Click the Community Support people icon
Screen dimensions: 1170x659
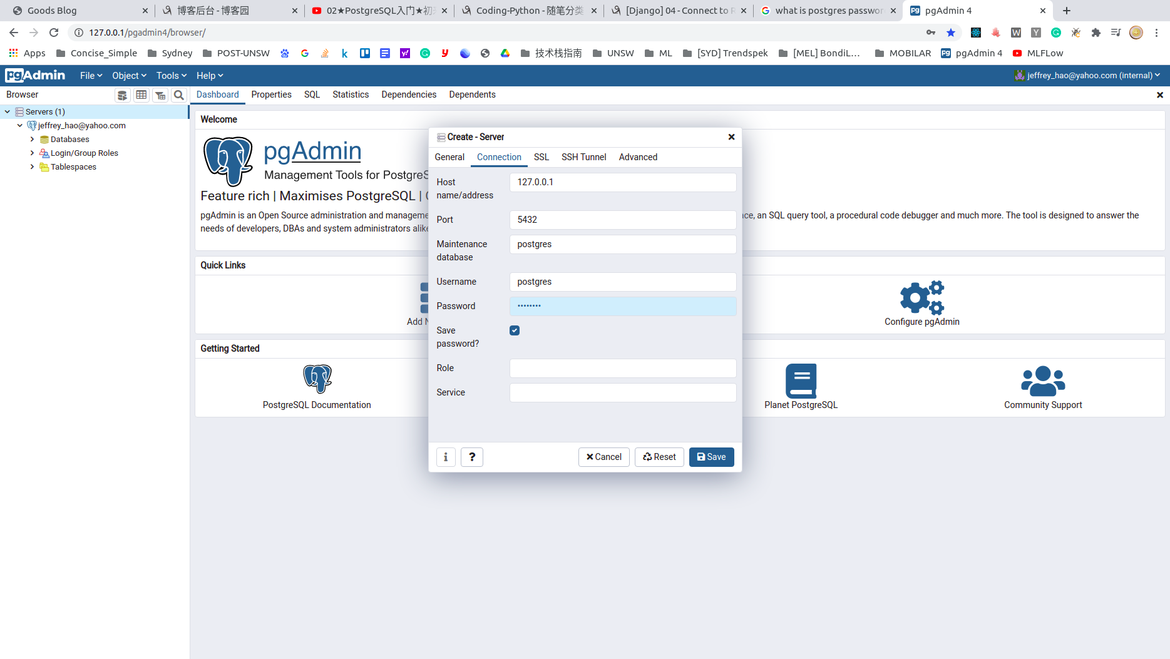(1043, 381)
